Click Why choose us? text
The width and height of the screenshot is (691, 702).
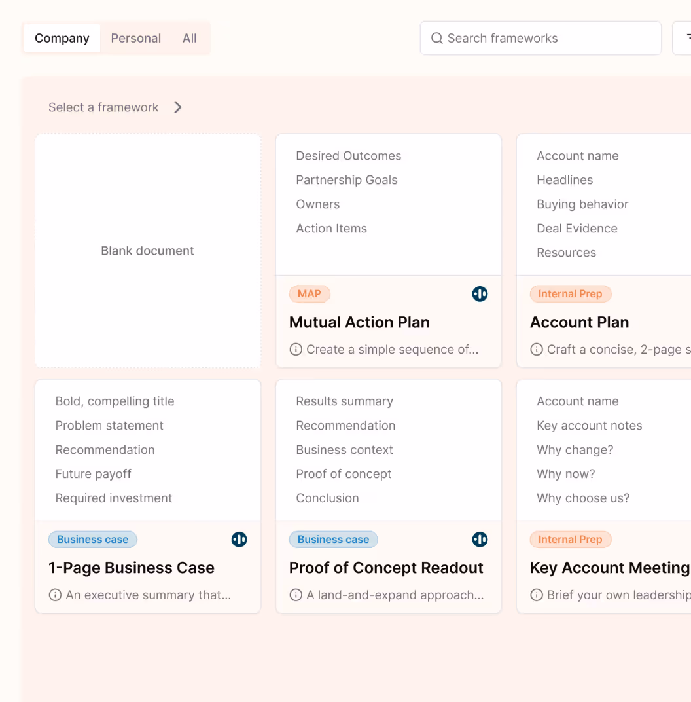583,498
